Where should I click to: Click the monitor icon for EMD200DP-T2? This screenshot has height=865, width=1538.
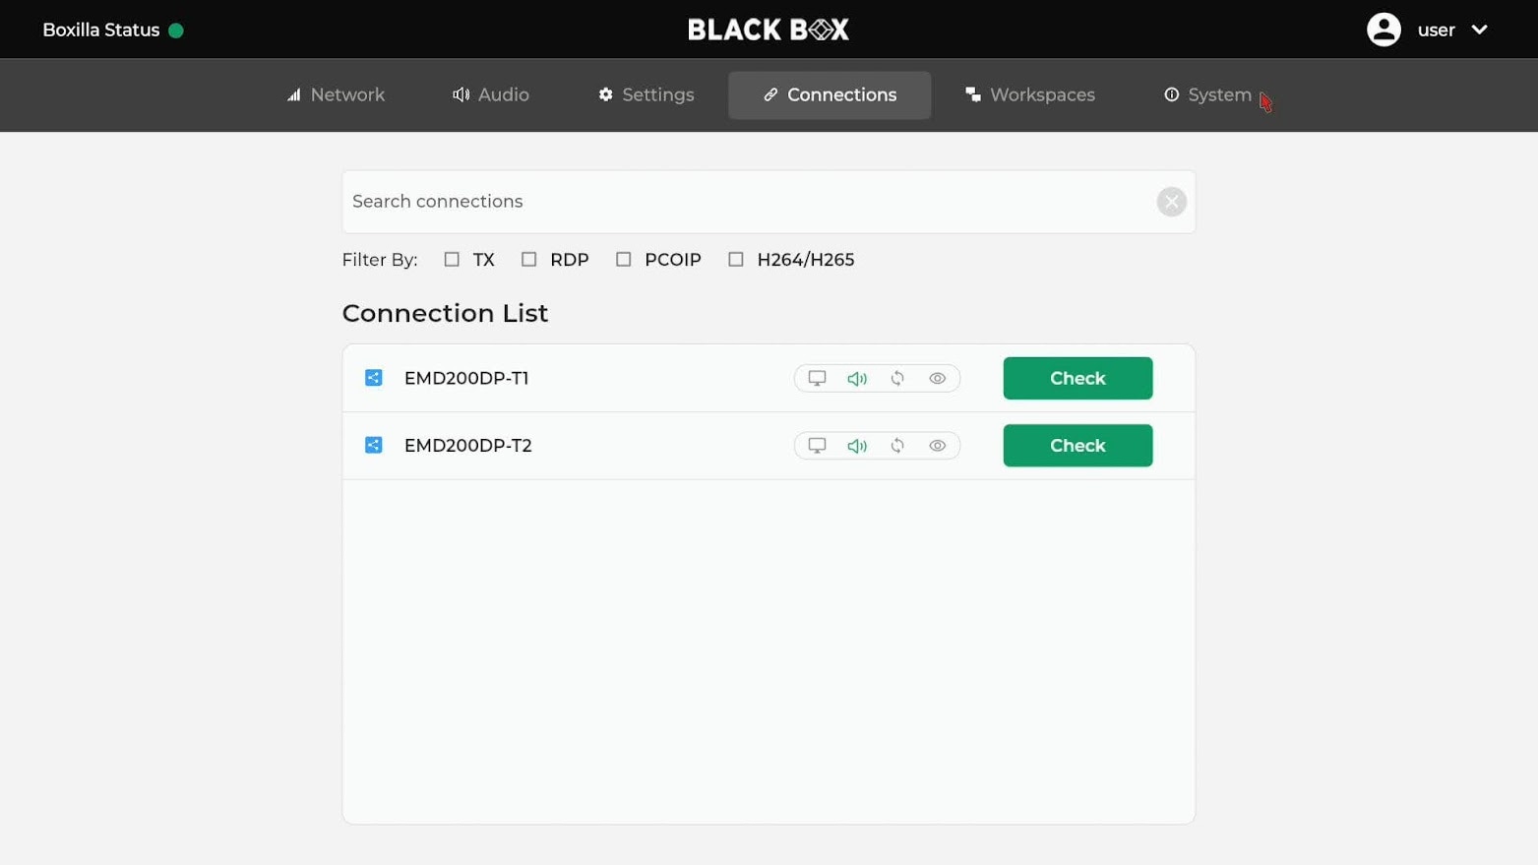pyautogui.click(x=817, y=446)
